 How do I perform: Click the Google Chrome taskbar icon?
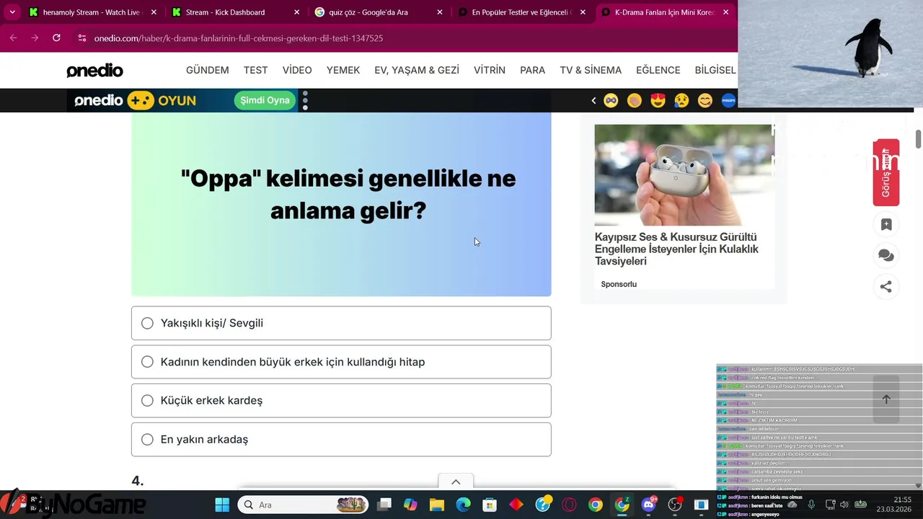coord(596,505)
